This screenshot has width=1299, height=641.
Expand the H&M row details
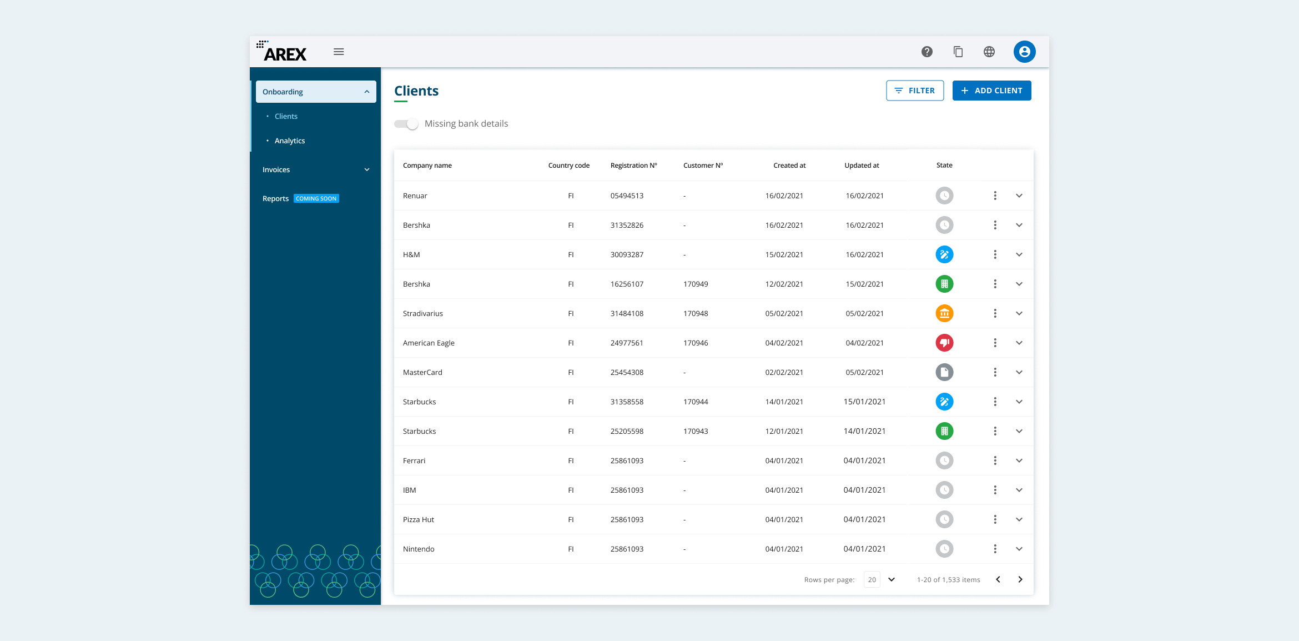point(1019,254)
